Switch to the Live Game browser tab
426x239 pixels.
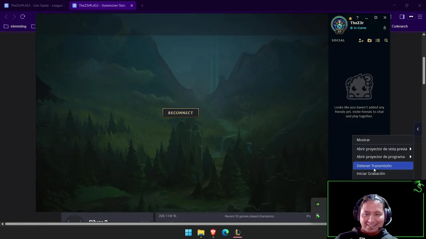pos(35,6)
